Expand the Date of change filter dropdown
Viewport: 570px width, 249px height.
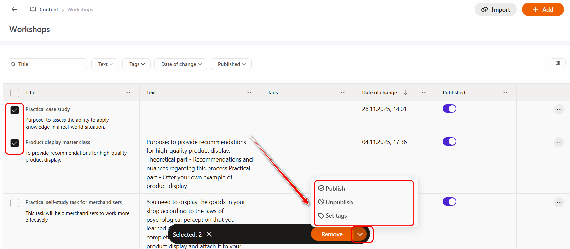[181, 64]
